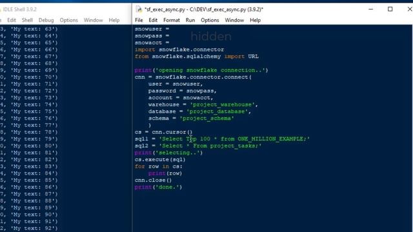The height and width of the screenshot is (232, 413).
Task: Click the 'snowpass =' assignment line
Action: click(x=152, y=36)
